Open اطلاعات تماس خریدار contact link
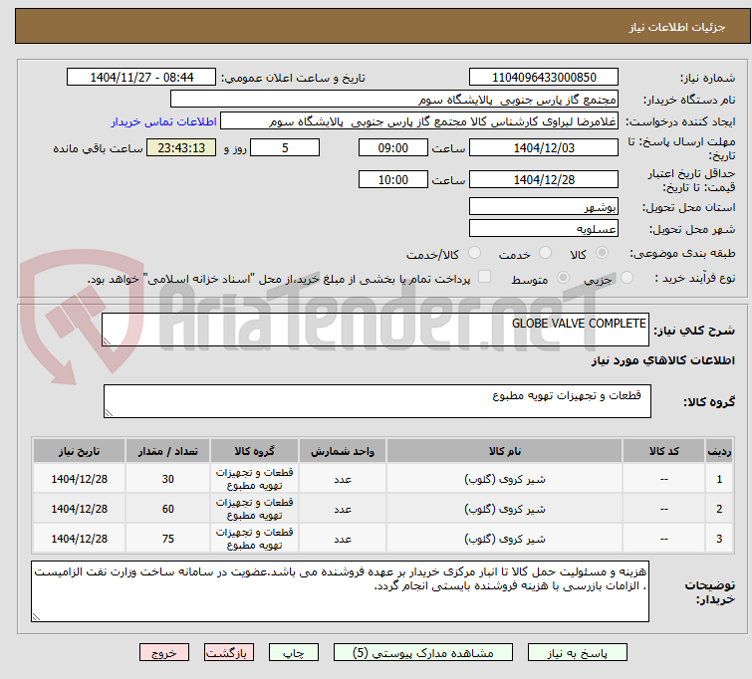752x679 pixels. pos(164,121)
